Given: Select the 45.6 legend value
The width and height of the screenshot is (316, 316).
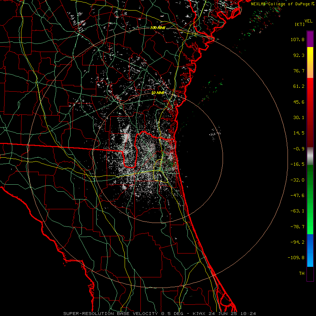Looking at the screenshot, I should 299,102.
